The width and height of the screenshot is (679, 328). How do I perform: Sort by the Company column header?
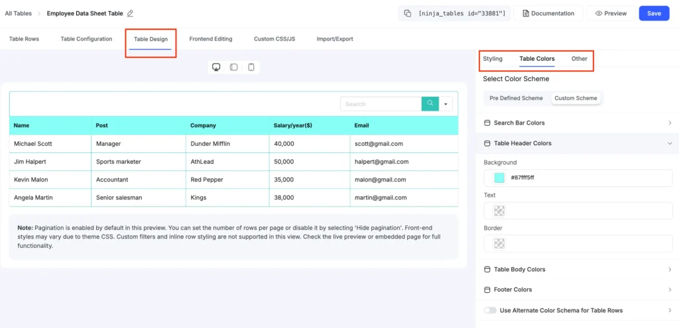tap(227, 125)
